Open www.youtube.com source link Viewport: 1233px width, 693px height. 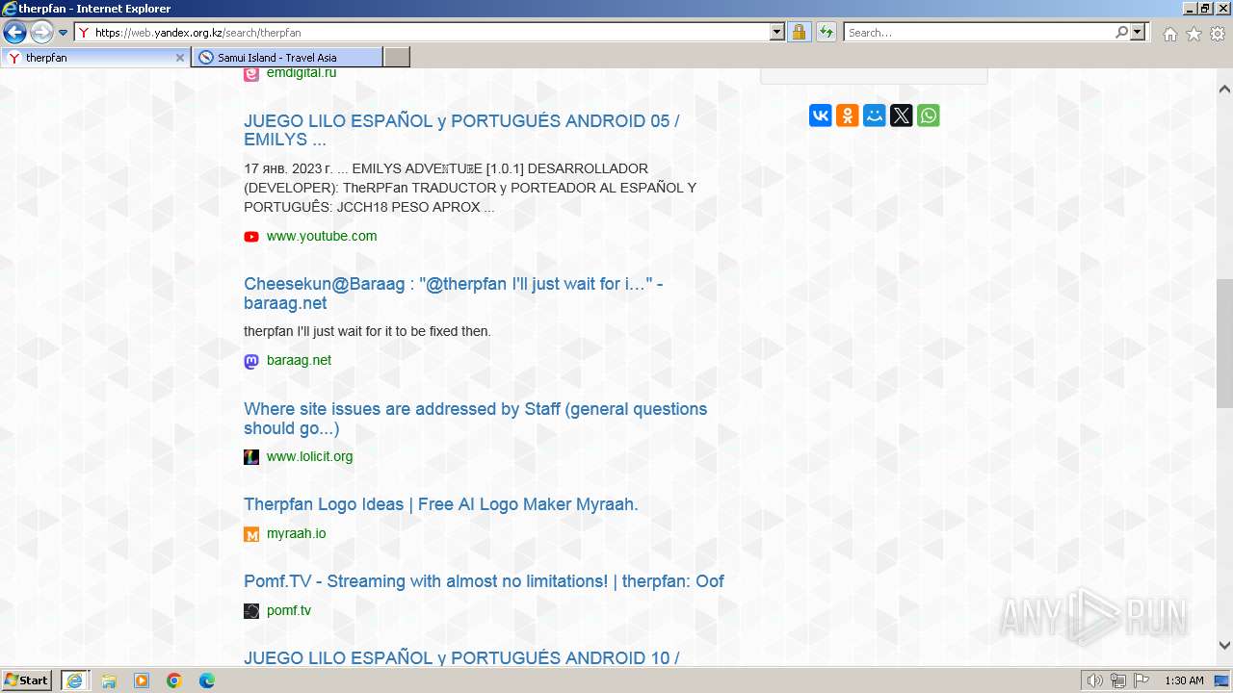pyautogui.click(x=322, y=236)
